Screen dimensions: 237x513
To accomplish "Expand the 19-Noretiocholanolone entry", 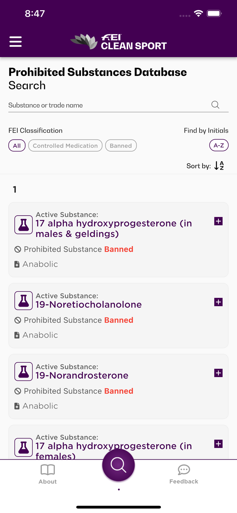I will click(x=218, y=302).
